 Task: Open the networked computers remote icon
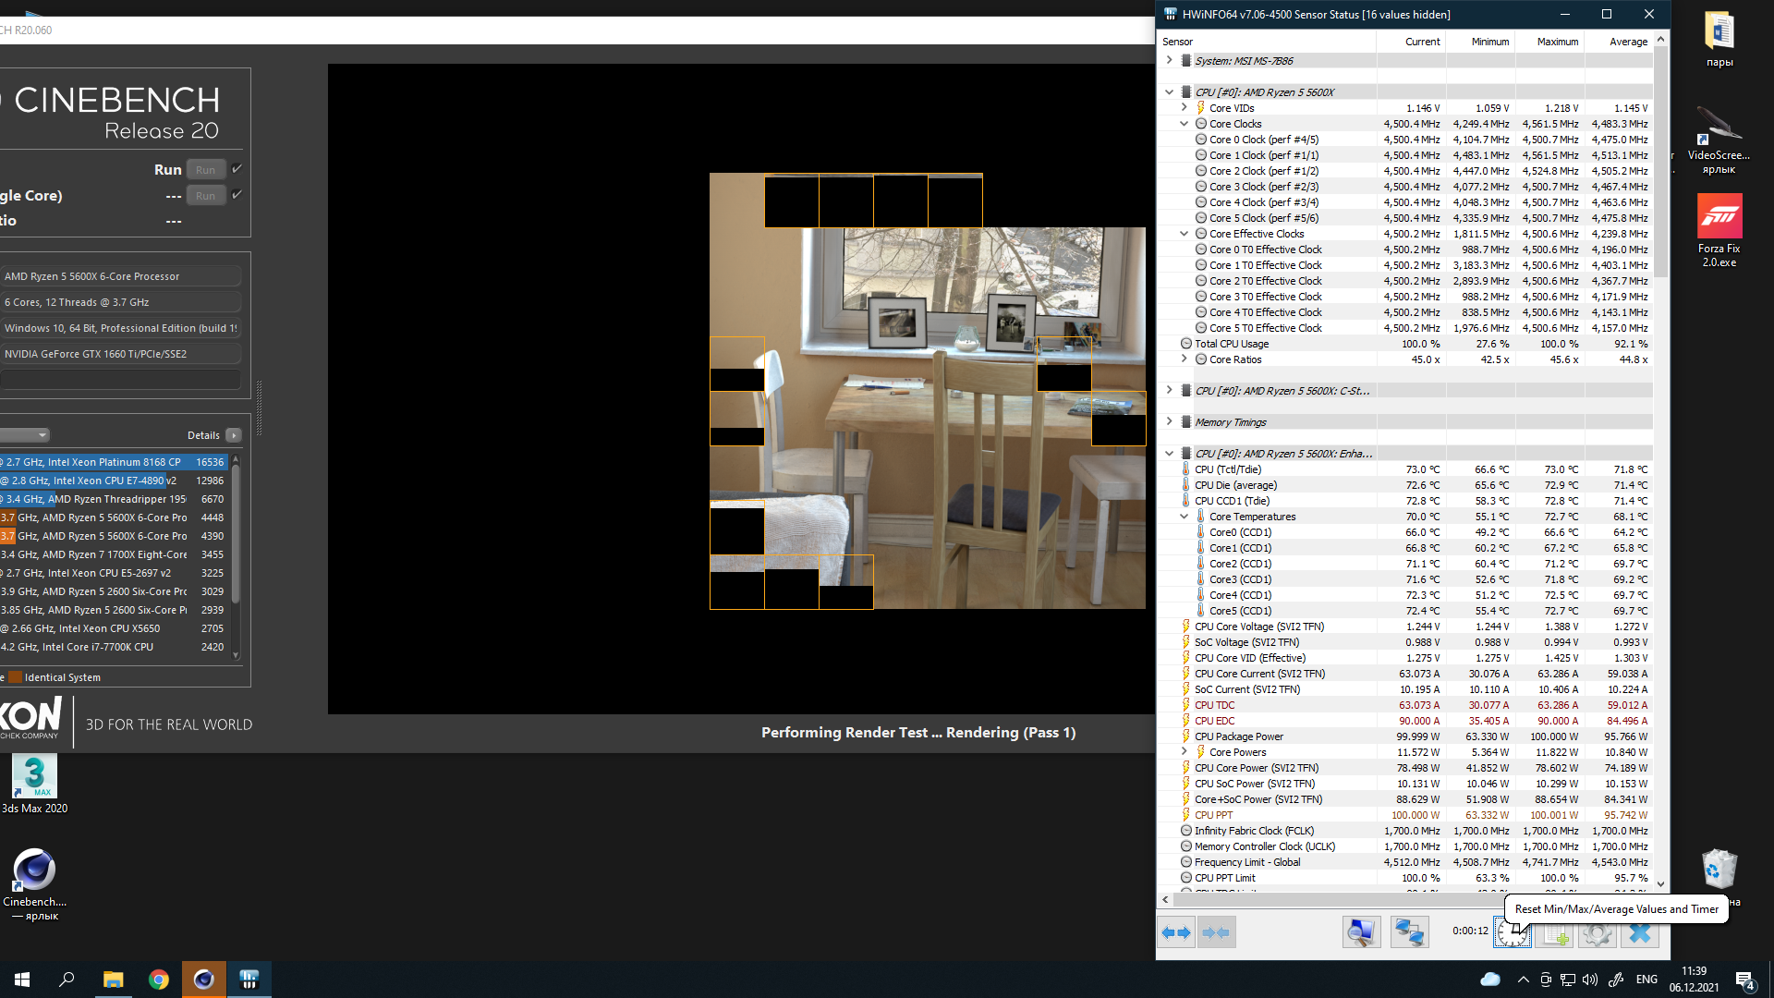(x=1409, y=933)
